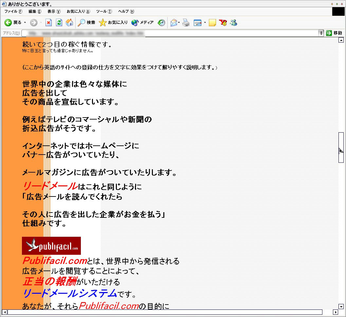Open the お気に入り star toolbar button

coord(113,23)
